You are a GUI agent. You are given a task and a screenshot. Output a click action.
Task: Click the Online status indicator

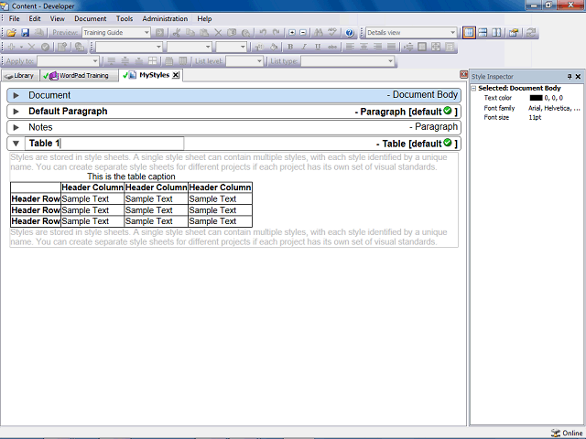(x=567, y=433)
